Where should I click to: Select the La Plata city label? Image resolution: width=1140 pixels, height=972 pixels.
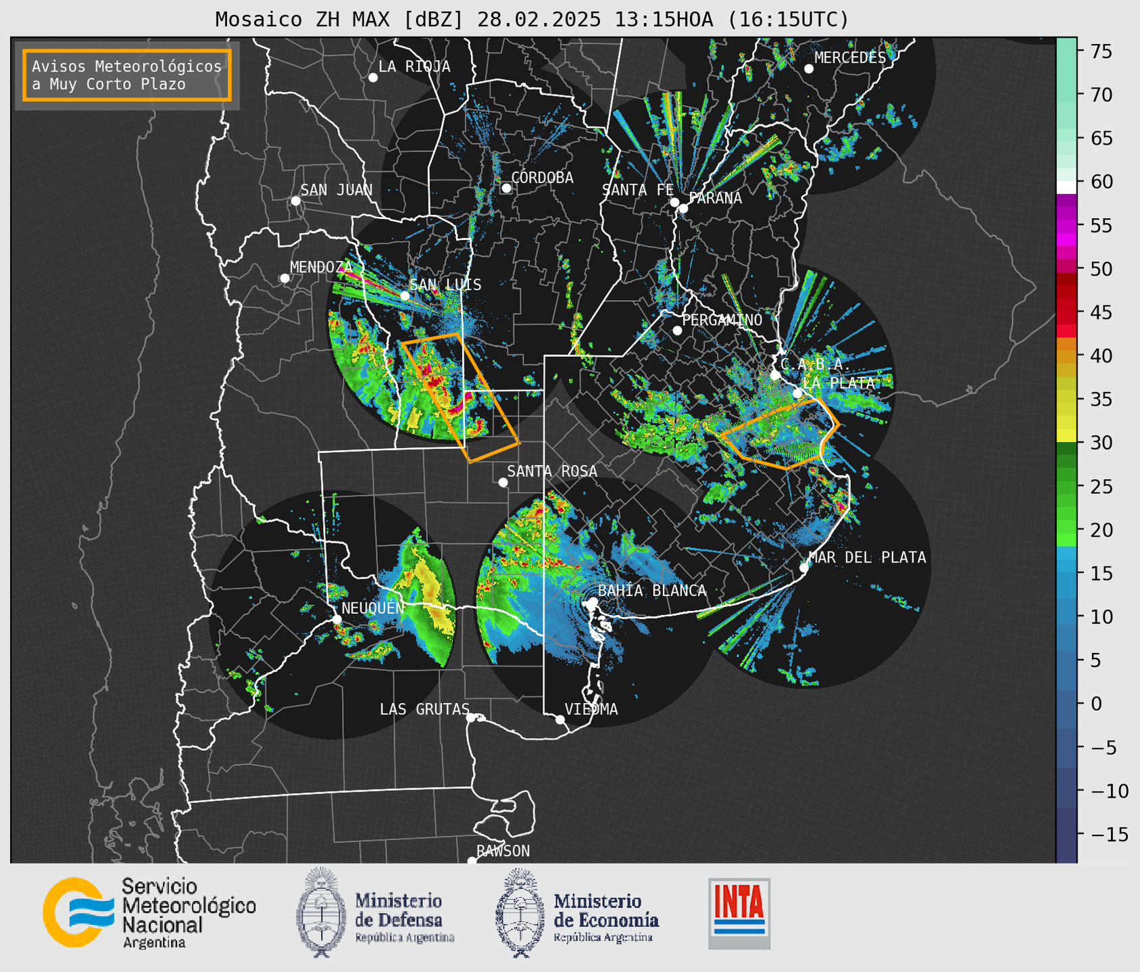click(x=839, y=383)
